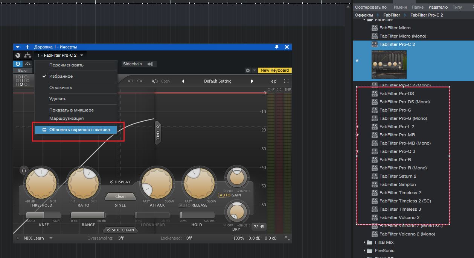Click the plugin resize arrows icon
The height and width of the screenshot is (258, 474).
287,238
